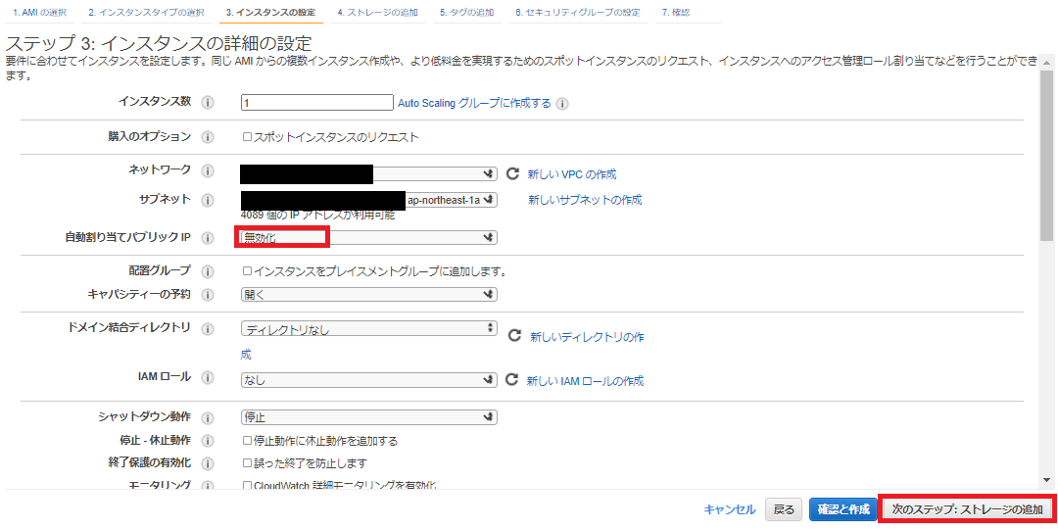This screenshot has width=1058, height=530.
Task: Open info icon for インスタンス数
Action: click(207, 103)
